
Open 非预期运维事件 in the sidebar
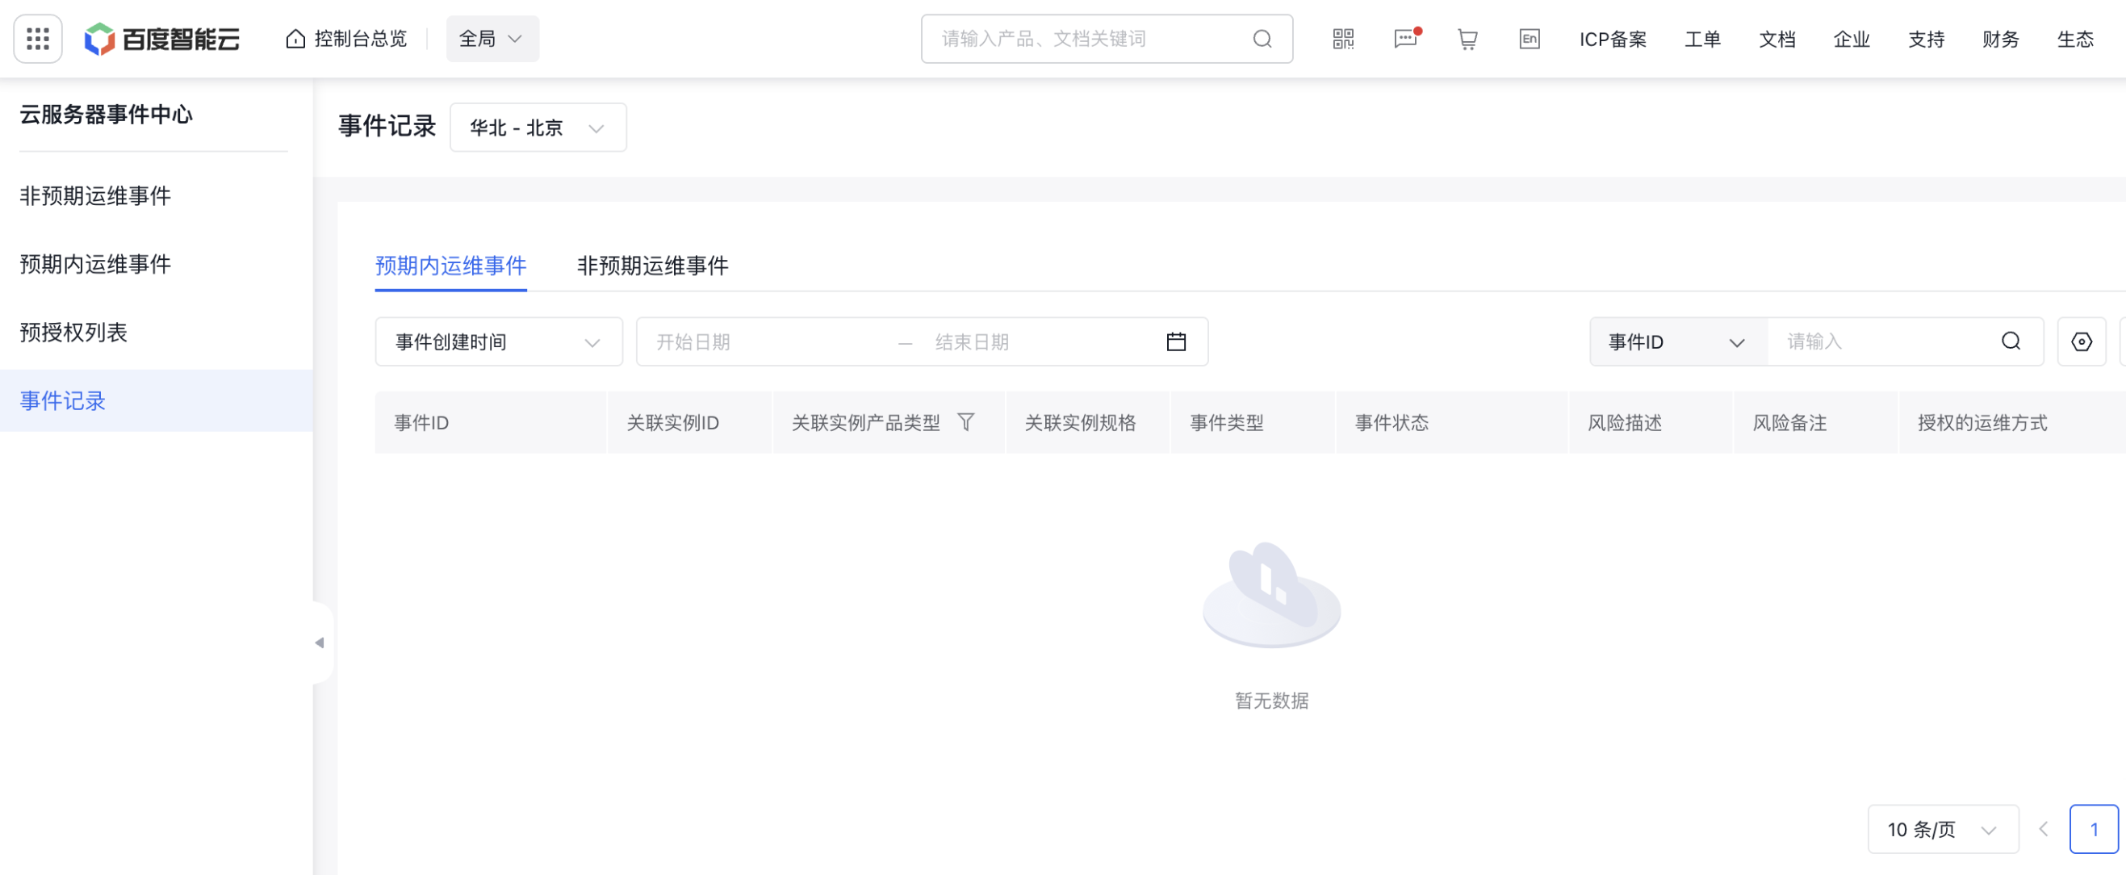(96, 195)
